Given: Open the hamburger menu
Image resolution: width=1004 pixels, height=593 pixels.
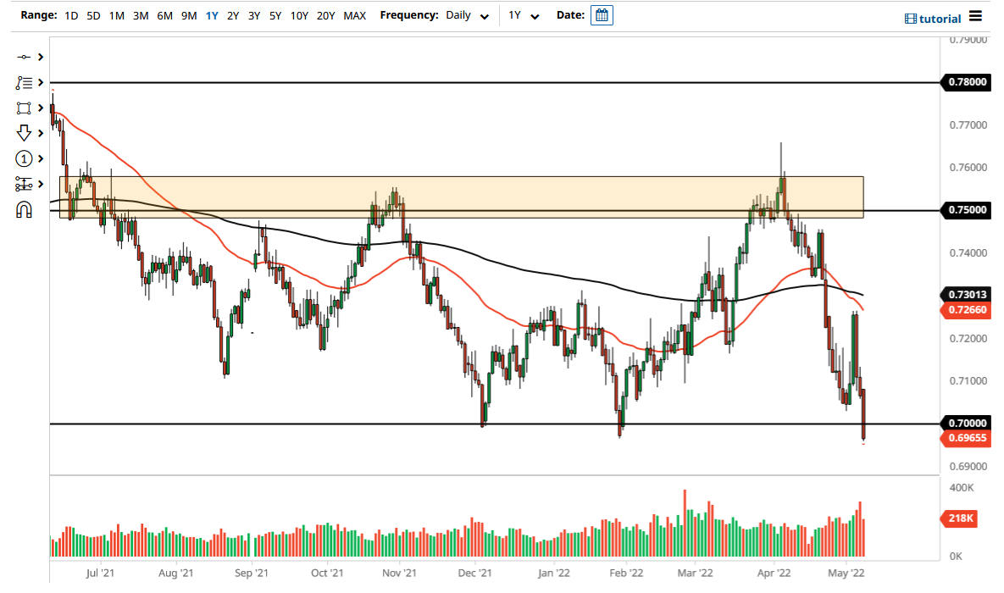Looking at the screenshot, I should (975, 17).
